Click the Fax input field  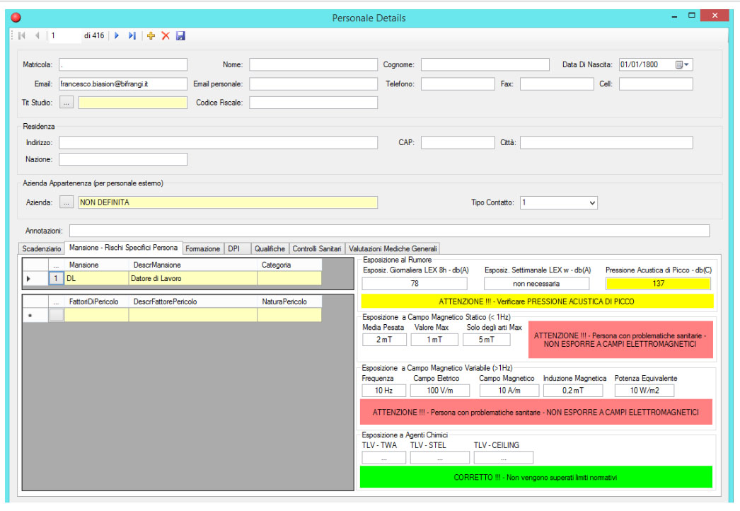point(557,84)
